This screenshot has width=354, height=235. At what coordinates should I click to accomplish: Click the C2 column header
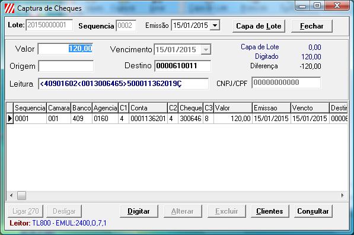(173, 108)
